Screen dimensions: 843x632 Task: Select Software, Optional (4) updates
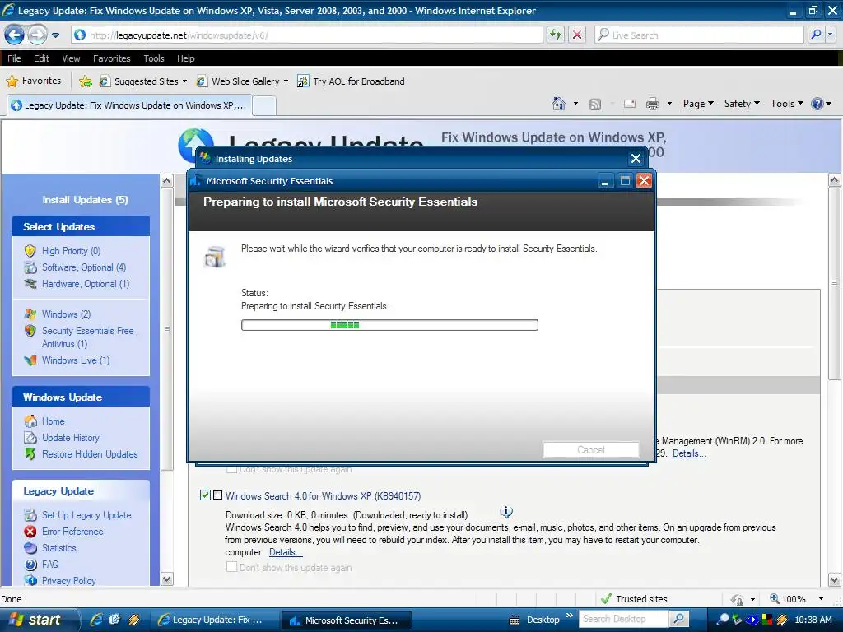coord(84,267)
